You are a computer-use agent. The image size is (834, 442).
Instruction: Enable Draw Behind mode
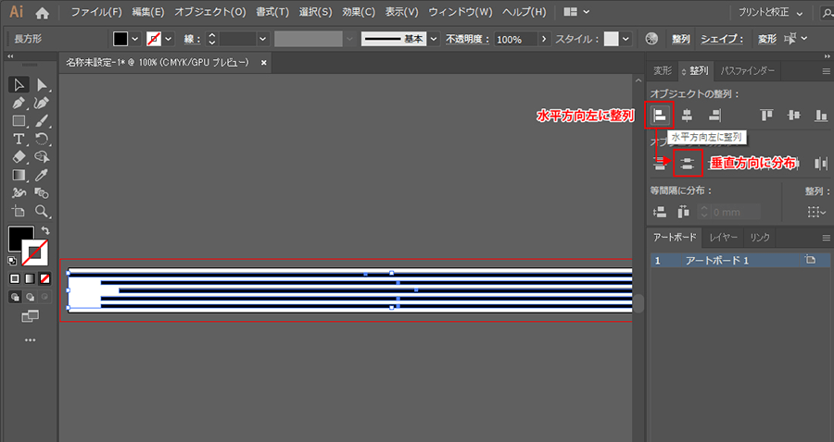coord(30,297)
